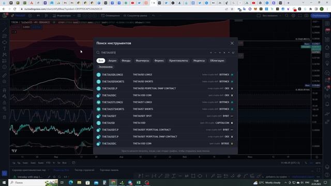The width and height of the screenshot is (331, 186).
Task: Click the quick search icon in top toolbar
Action: point(287,16)
